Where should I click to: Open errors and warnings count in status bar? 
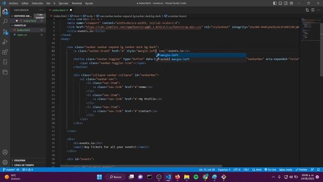pos(27,170)
